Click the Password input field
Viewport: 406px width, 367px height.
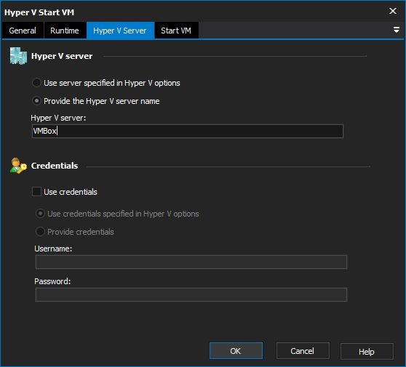191,294
